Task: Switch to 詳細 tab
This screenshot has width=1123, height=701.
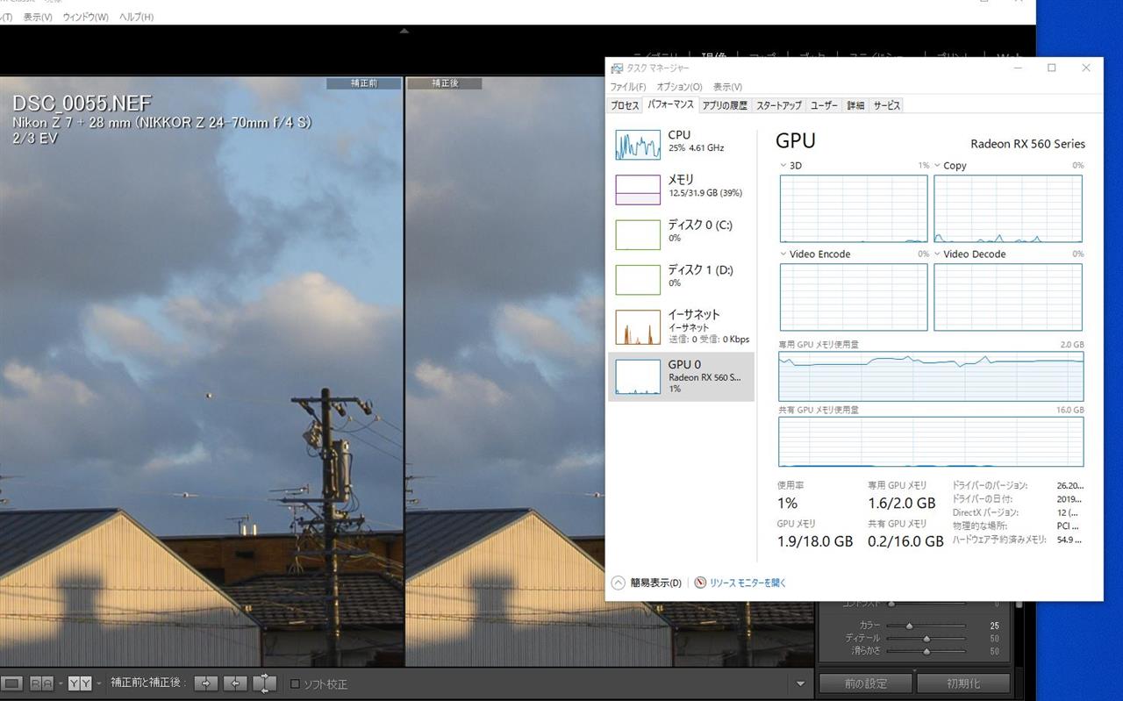Action: click(855, 105)
